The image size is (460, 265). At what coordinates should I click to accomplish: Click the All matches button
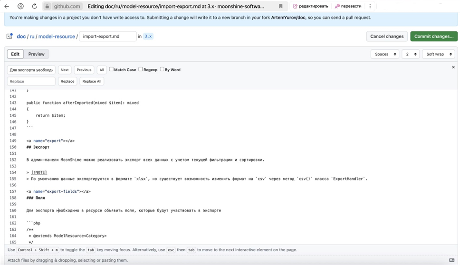point(102,70)
